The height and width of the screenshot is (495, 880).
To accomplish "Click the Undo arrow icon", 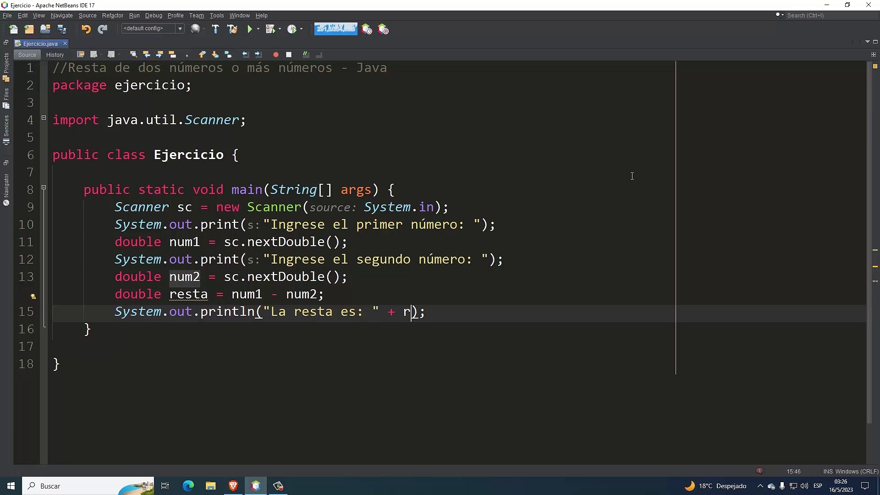I will tap(86, 29).
